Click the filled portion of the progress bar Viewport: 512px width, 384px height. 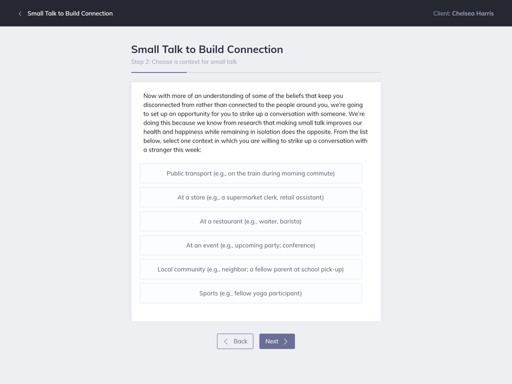coord(159,72)
